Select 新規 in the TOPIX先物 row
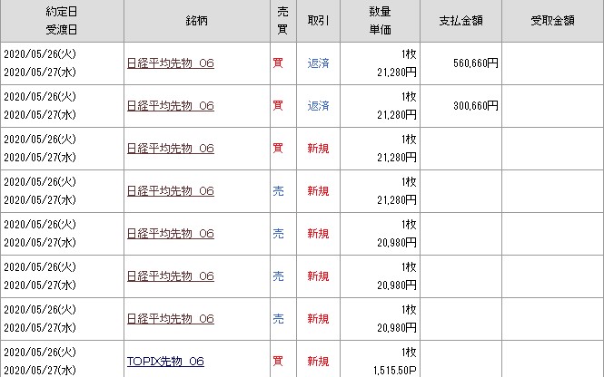This screenshot has width=604, height=377. [318, 362]
